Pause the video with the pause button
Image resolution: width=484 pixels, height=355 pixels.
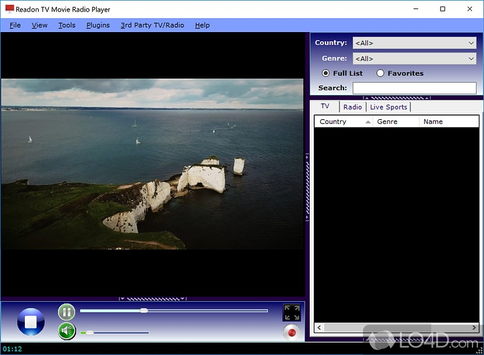[67, 312]
